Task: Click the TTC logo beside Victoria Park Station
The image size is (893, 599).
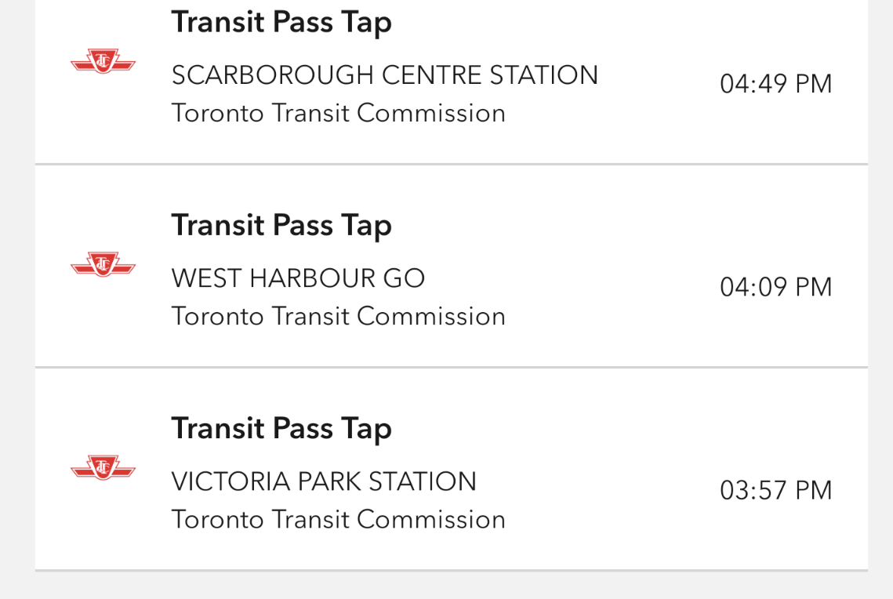Action: click(103, 468)
